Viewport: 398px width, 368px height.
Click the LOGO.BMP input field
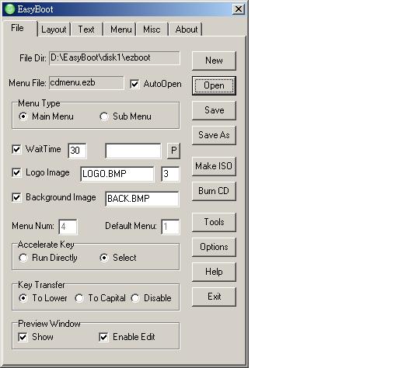click(x=117, y=174)
